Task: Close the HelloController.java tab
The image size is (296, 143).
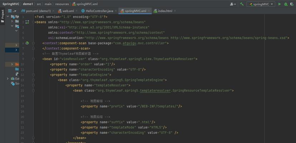Action: [116, 11]
